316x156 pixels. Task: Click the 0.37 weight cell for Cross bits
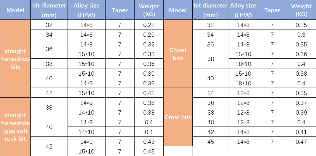coord(301,103)
